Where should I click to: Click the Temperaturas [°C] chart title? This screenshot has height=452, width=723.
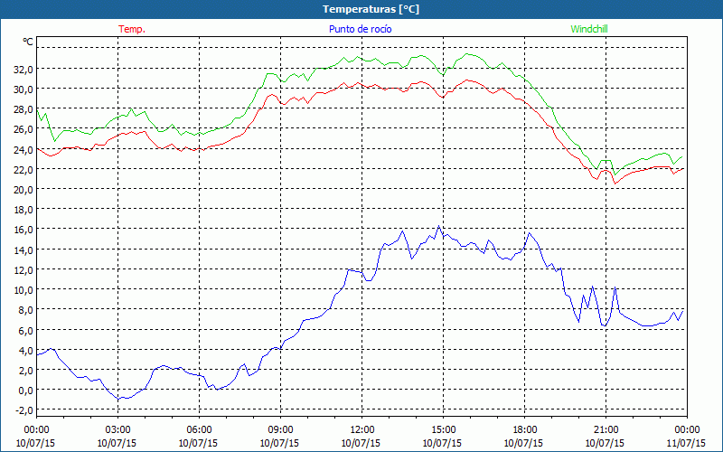point(371,9)
